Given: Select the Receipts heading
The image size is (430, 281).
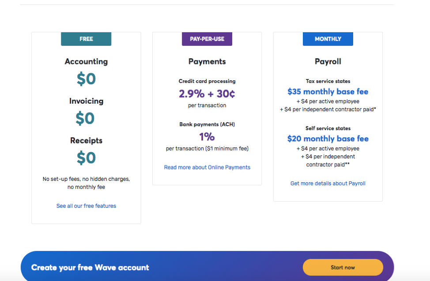Looking at the screenshot, I should (x=86, y=141).
